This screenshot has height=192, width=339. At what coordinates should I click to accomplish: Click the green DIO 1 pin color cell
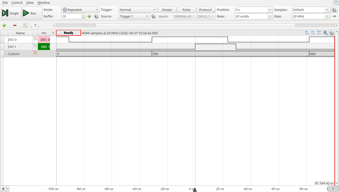(x=44, y=47)
